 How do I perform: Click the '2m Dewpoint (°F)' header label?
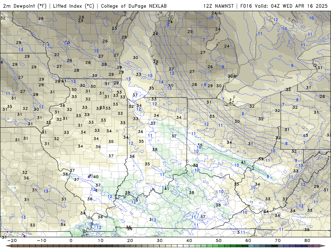25,6
